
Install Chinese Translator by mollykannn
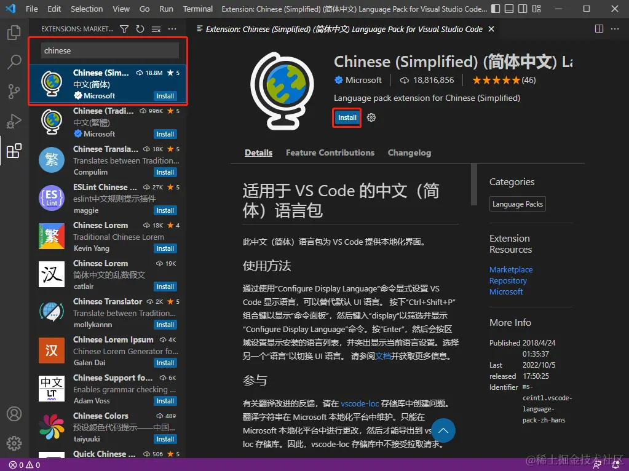(x=165, y=325)
